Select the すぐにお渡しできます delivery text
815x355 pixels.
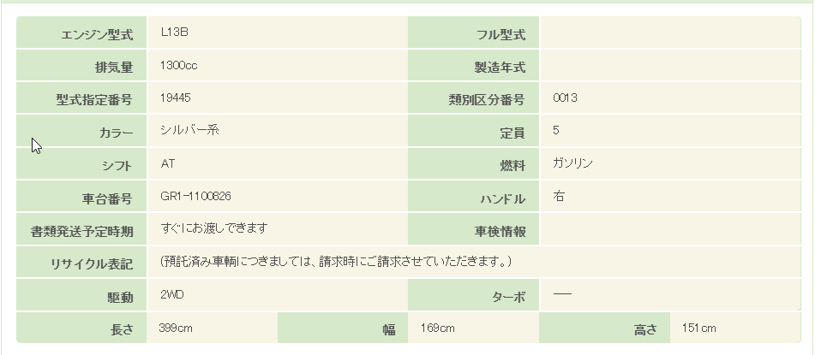coord(214,228)
